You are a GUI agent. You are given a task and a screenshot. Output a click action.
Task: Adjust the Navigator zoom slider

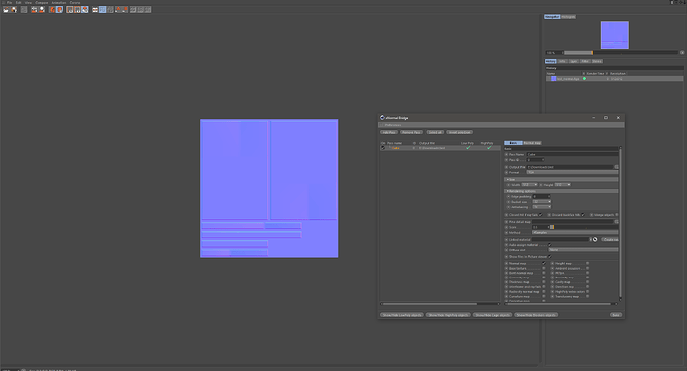tap(621, 53)
